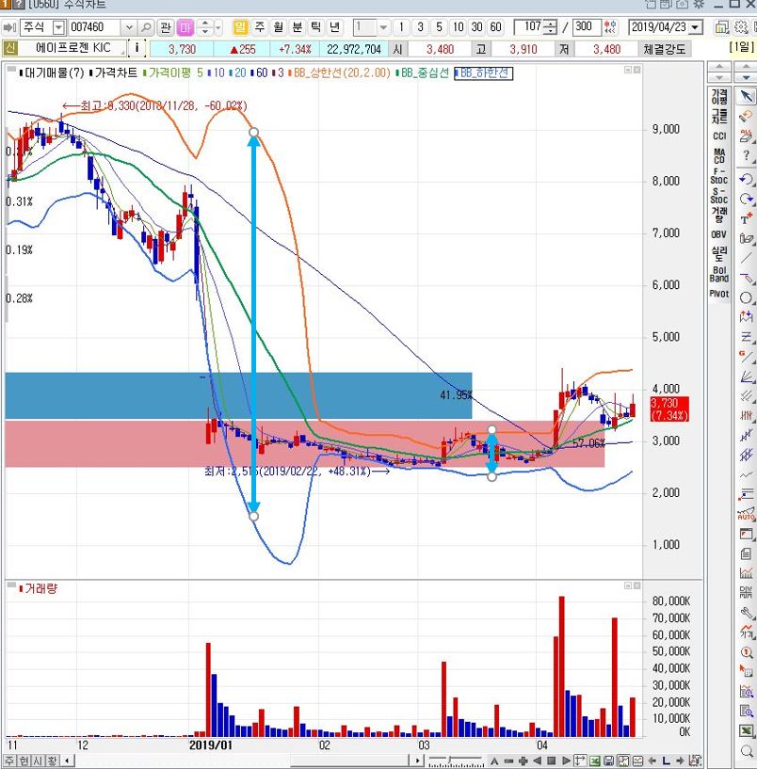Select the parallel diagonal lines tool
This screenshot has height=769, width=757.
pos(747,395)
